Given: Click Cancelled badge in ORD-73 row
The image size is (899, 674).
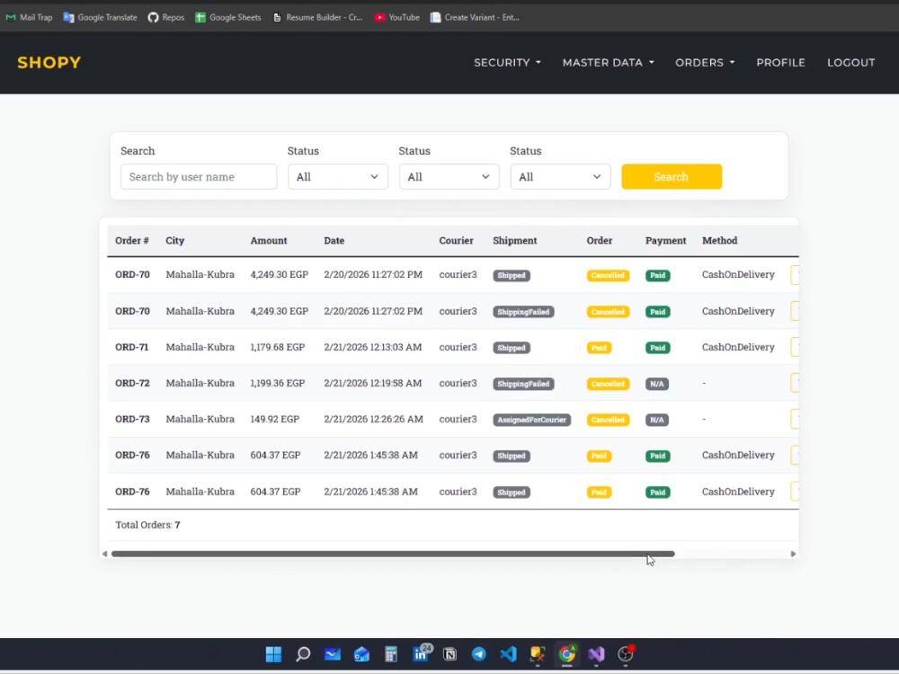Looking at the screenshot, I should [x=608, y=420].
